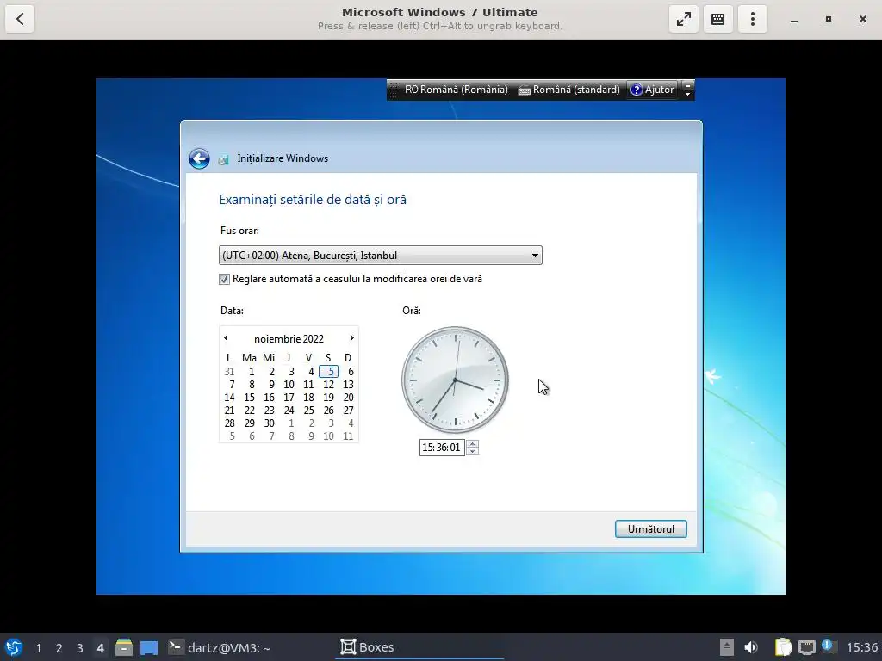Open the three-dots menu in Boxes header

753,19
